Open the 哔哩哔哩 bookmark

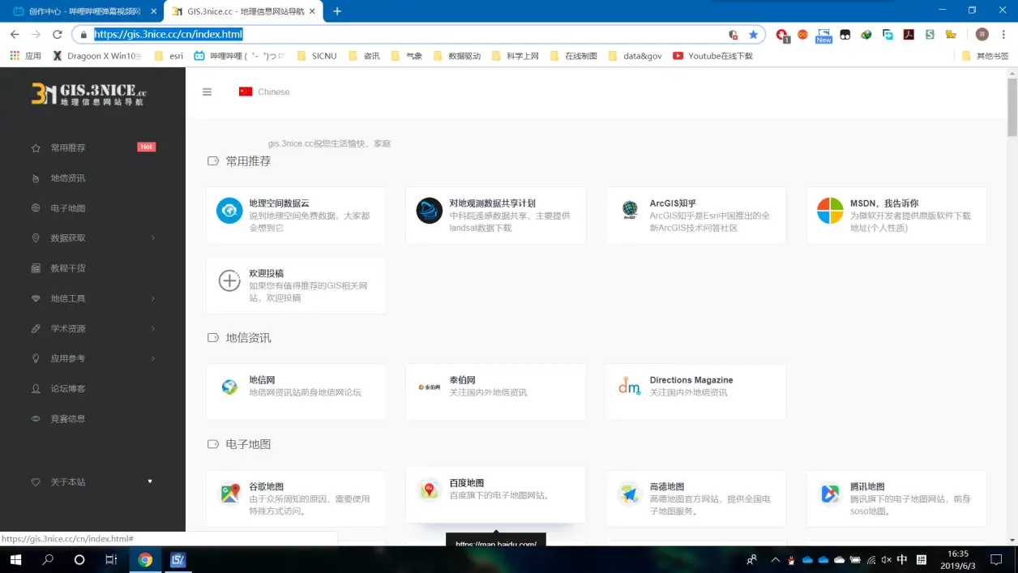(x=239, y=56)
